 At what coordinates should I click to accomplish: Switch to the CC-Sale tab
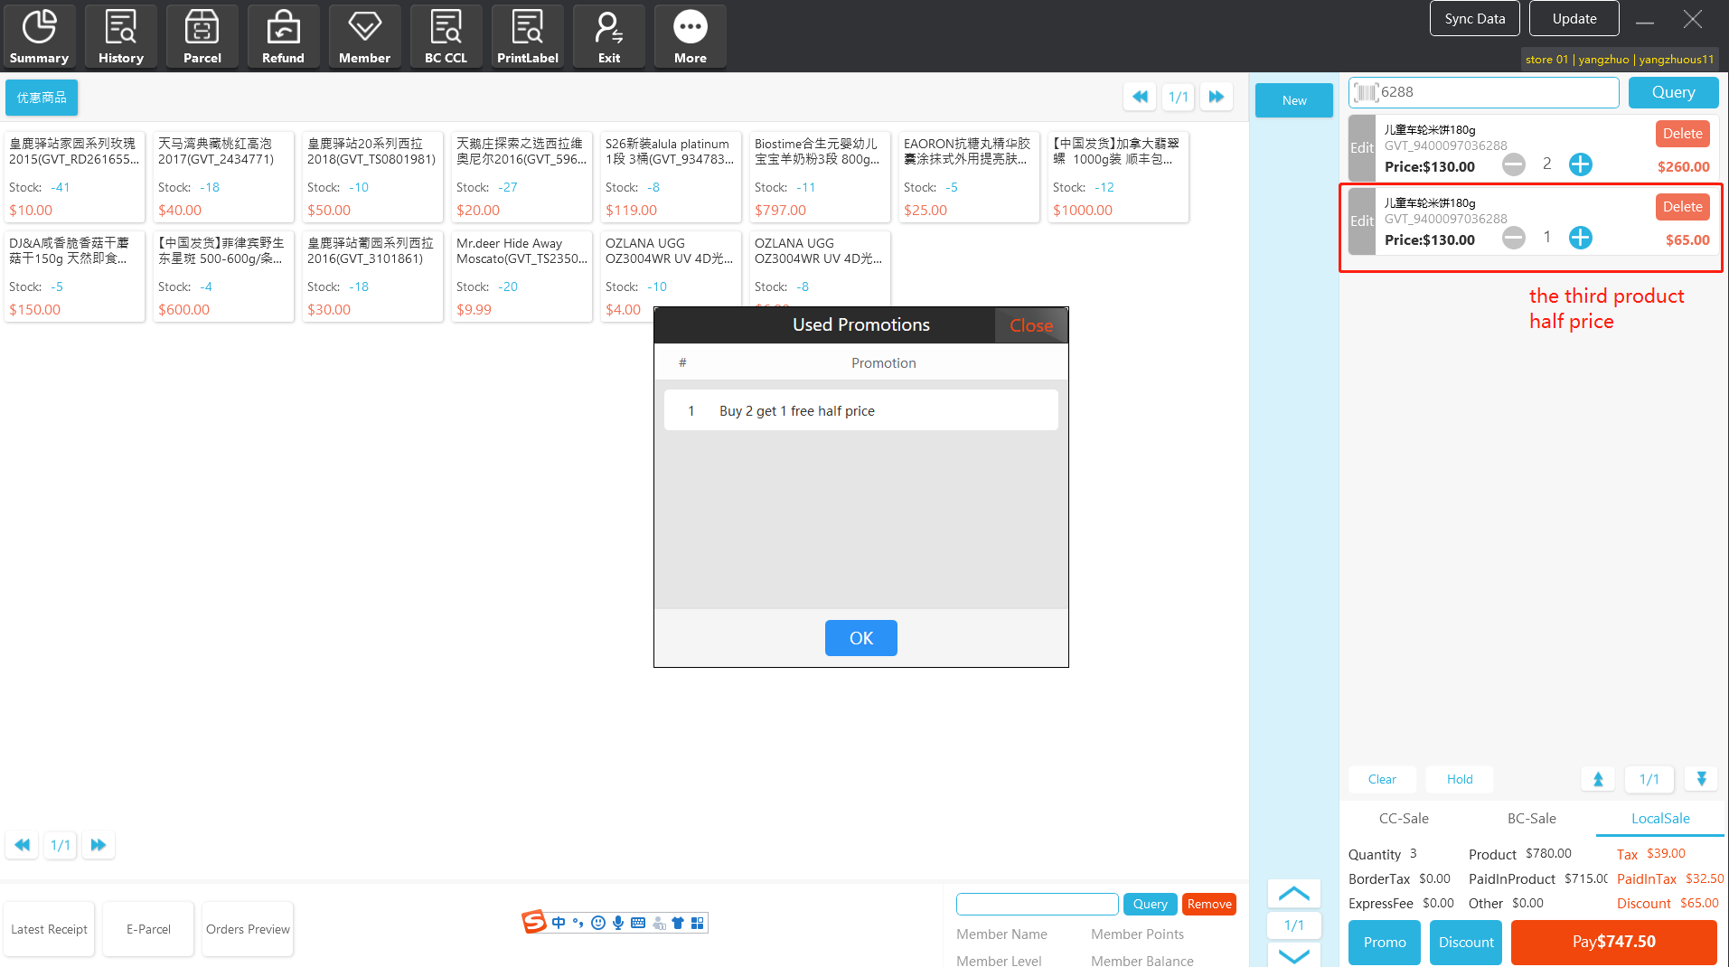1404,819
